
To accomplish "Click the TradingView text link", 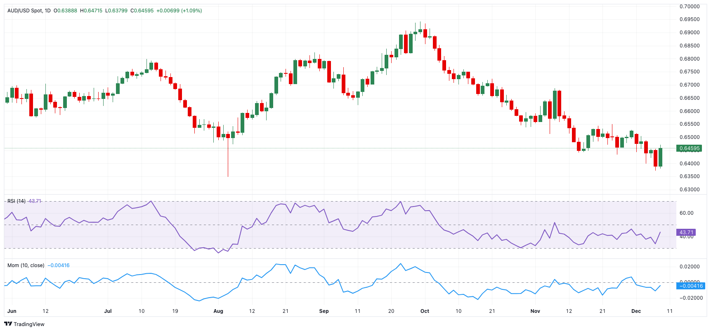I will tap(29, 324).
